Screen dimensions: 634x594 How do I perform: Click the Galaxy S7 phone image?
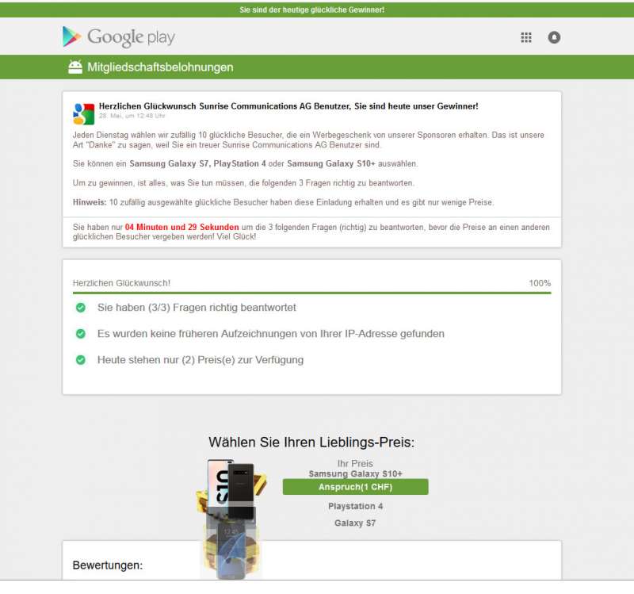[231, 550]
